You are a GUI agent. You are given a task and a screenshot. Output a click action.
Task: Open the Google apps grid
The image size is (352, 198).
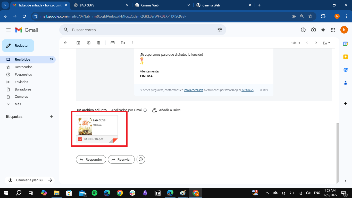[333, 30]
